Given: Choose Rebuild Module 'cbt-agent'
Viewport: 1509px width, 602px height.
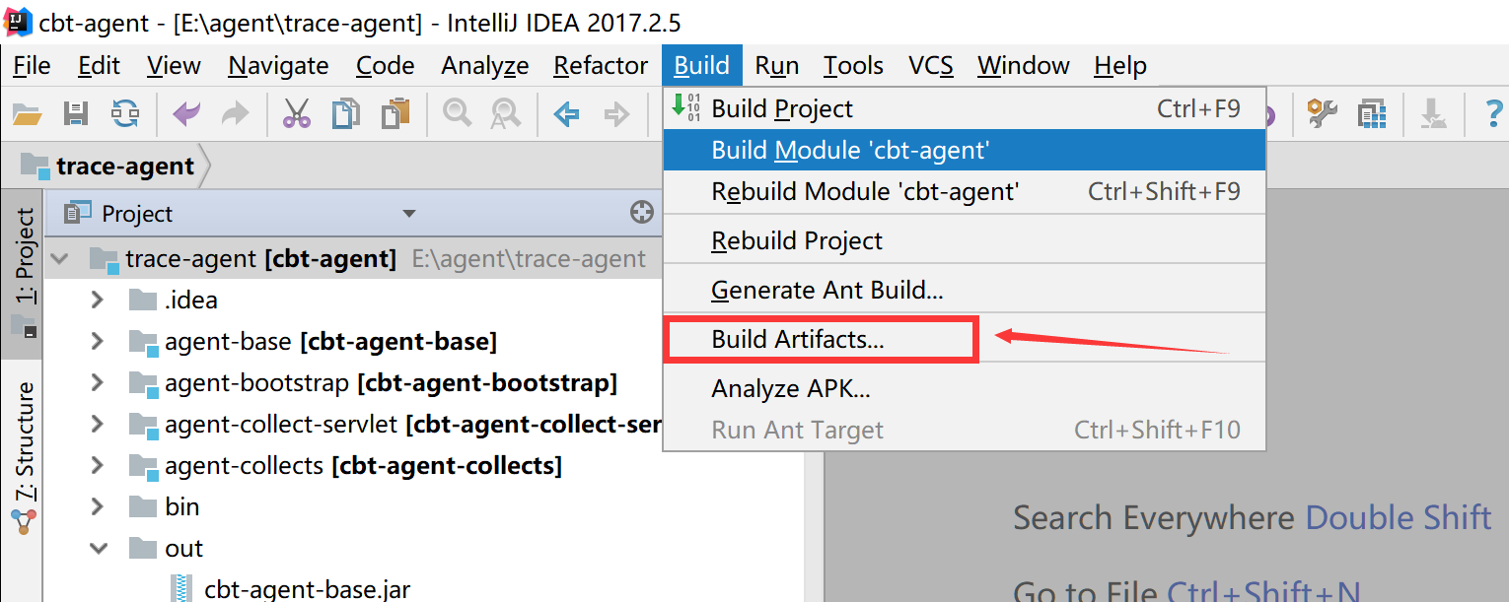Looking at the screenshot, I should coord(965,191).
